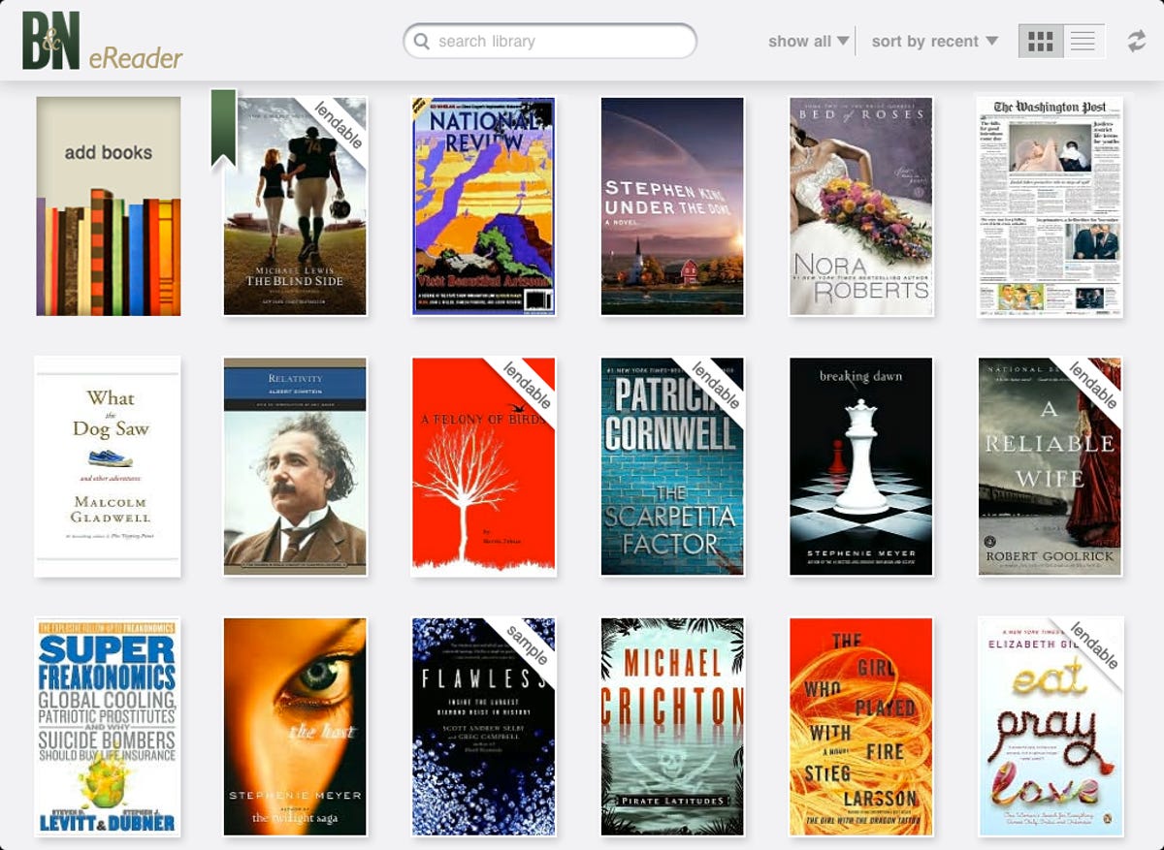Click lendable banner on A Felony of Birds

[529, 386]
